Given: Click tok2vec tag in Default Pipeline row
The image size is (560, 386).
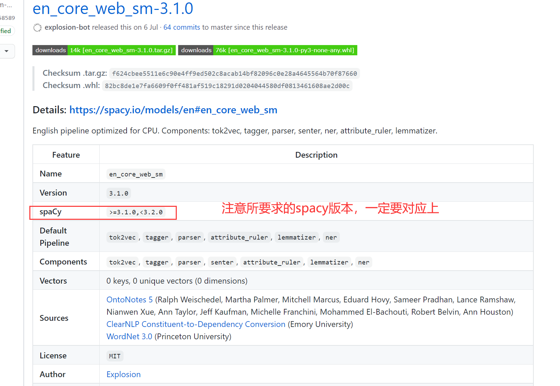Looking at the screenshot, I should tap(122, 238).
